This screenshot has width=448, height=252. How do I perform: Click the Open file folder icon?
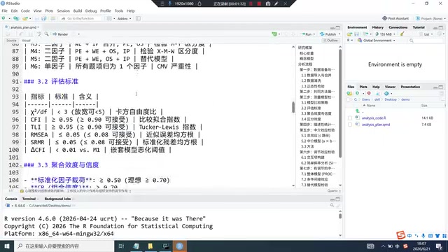pos(25,18)
